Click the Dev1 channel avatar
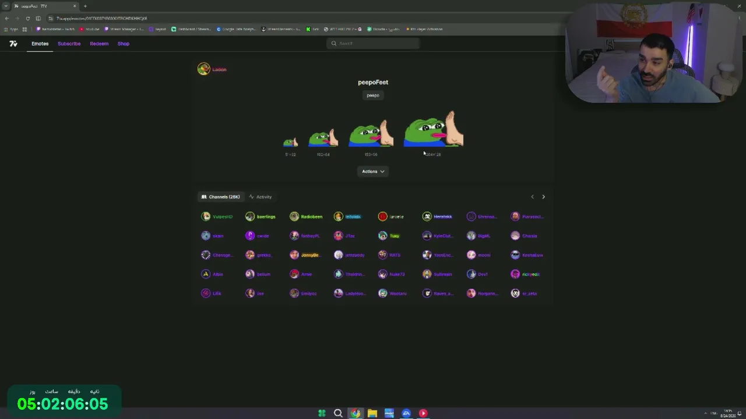Screen dimensions: 746x419 coord(471,274)
